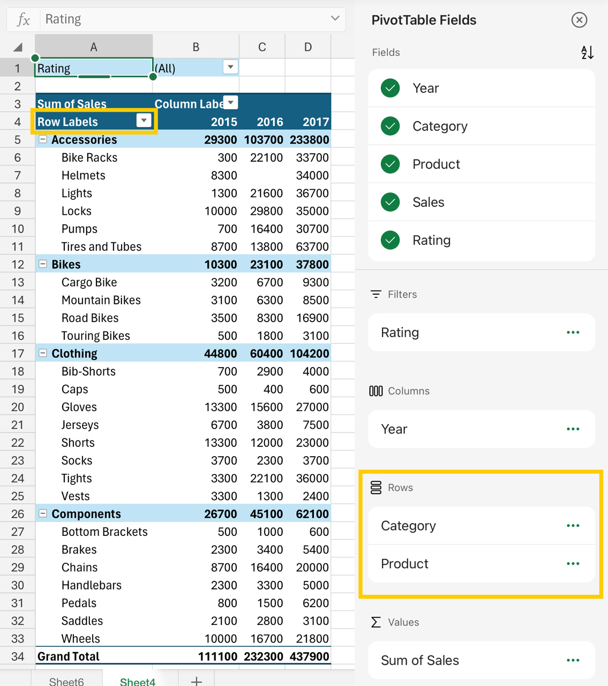
Task: Close the PivotTable Fields pane
Action: tap(579, 20)
